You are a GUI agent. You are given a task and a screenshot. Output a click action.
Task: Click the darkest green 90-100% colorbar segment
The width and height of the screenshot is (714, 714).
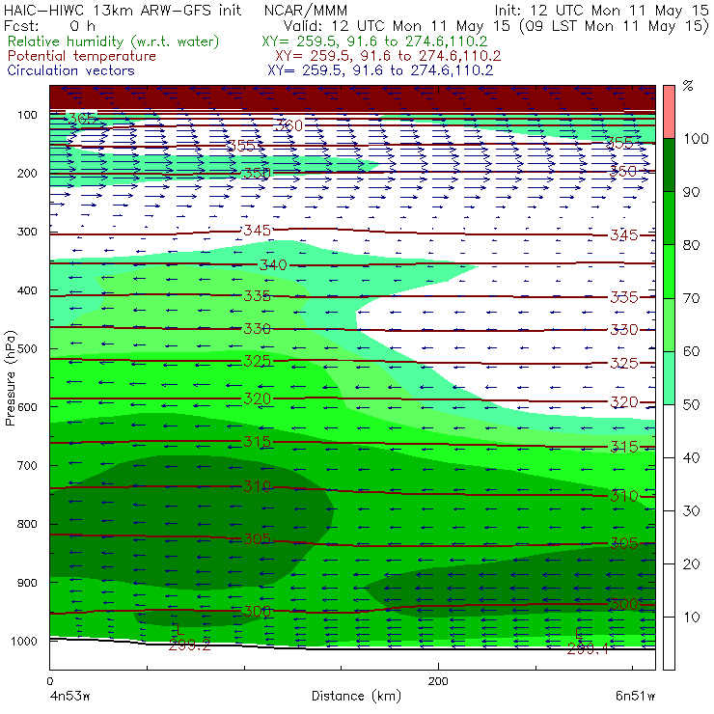pos(669,165)
